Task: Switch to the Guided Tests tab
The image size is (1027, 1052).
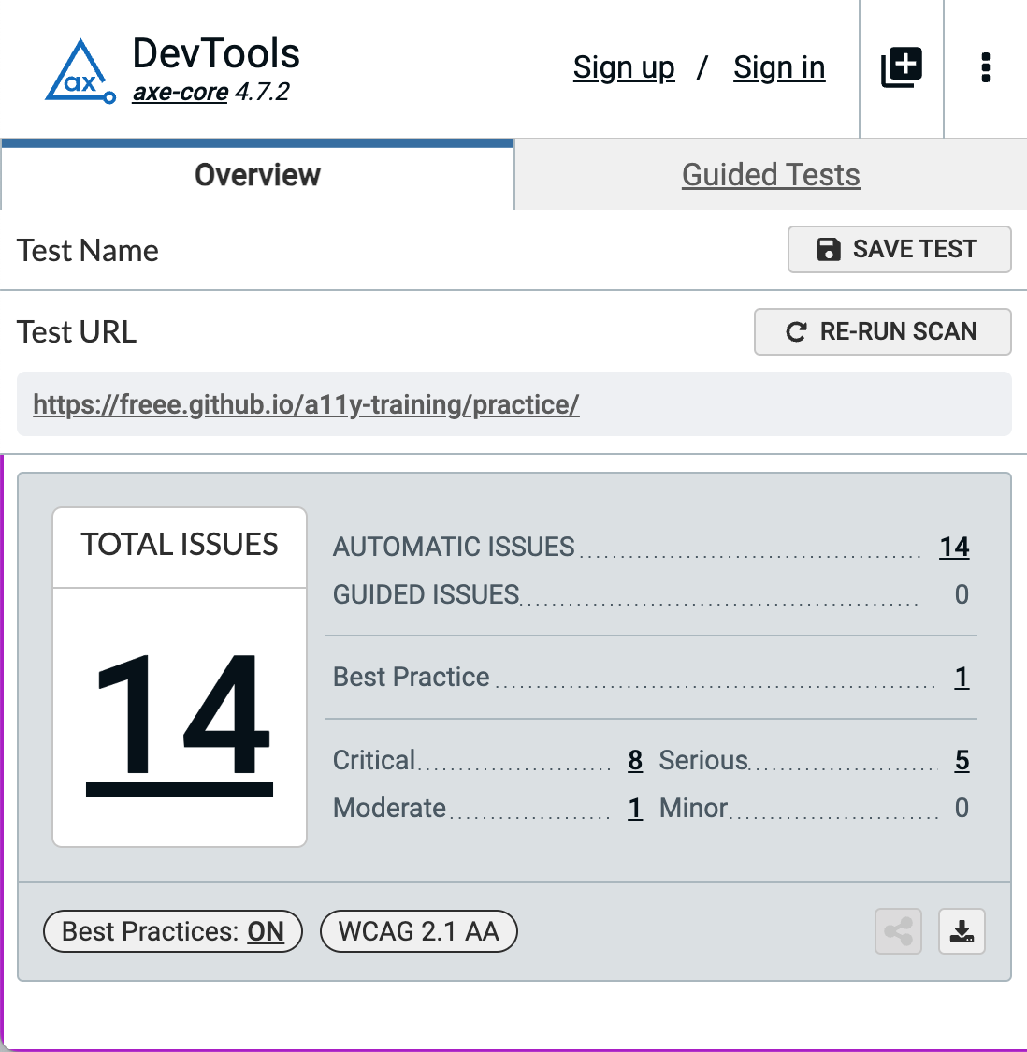Action: tap(771, 175)
